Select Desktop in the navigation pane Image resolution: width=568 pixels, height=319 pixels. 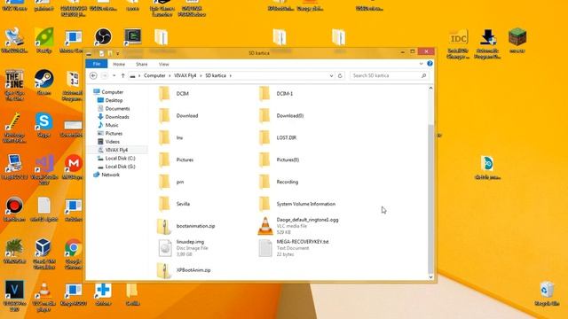click(110, 100)
